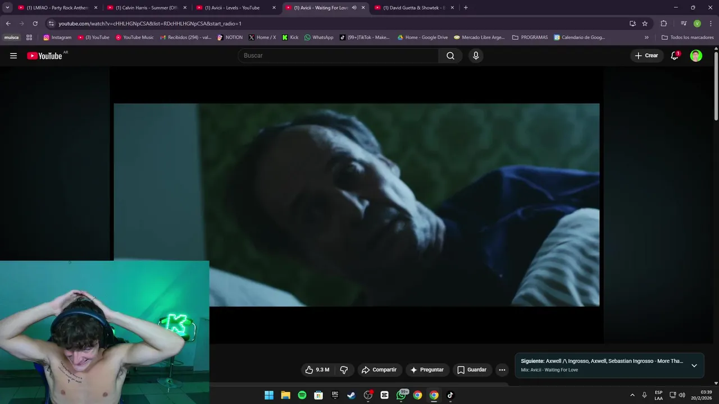Click the search magnifier button

[x=450, y=56]
